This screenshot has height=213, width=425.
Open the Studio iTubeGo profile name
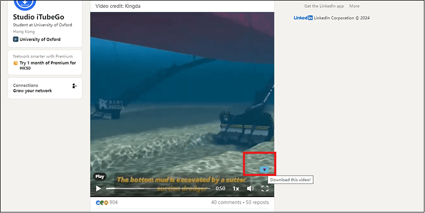(x=39, y=17)
